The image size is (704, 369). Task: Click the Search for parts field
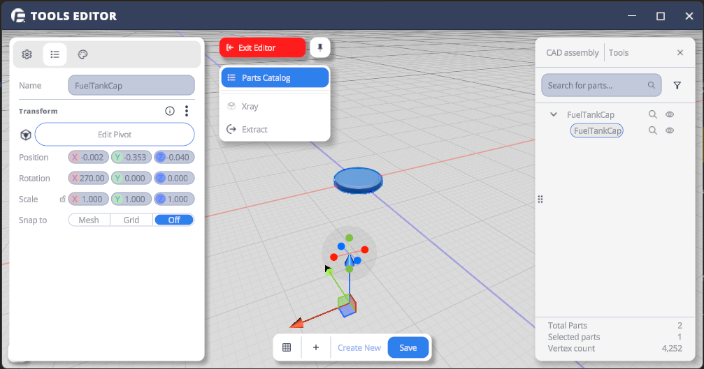click(596, 85)
